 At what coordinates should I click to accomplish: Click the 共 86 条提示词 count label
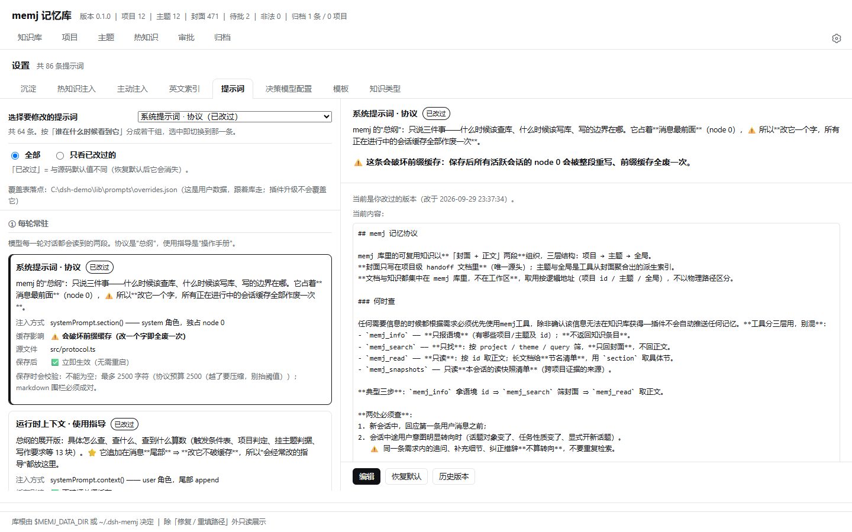(60, 66)
